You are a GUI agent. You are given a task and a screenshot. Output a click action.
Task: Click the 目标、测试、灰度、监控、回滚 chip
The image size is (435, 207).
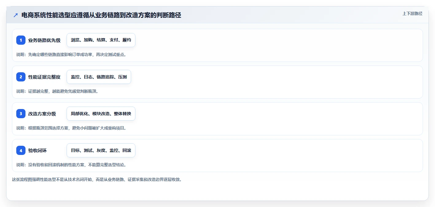click(x=101, y=150)
